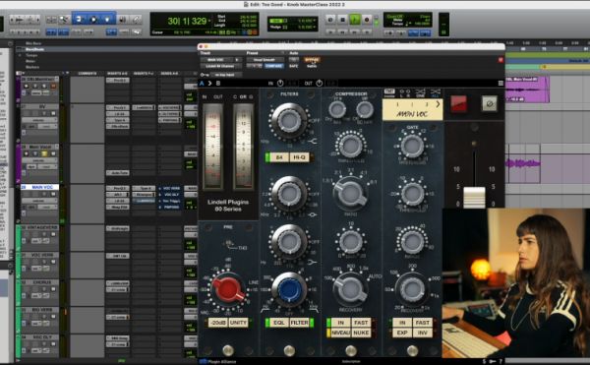Select the Pro Tools Grabber hand tool
590x365 pixels.
107,19
